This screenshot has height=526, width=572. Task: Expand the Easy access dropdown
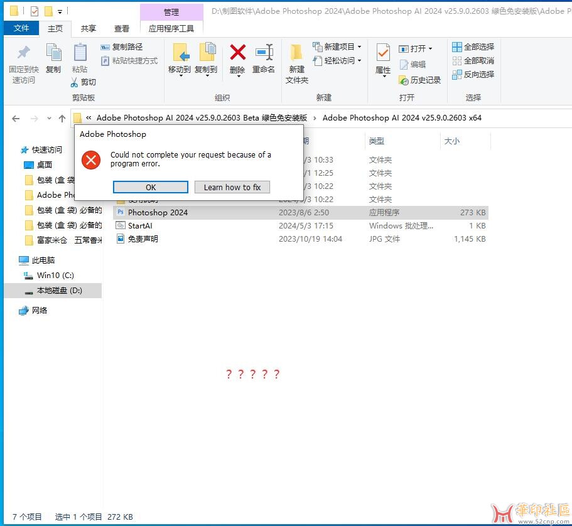(359, 60)
